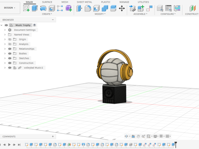
Task: Select the Pan hand tool
Action: click(x=138, y=136)
